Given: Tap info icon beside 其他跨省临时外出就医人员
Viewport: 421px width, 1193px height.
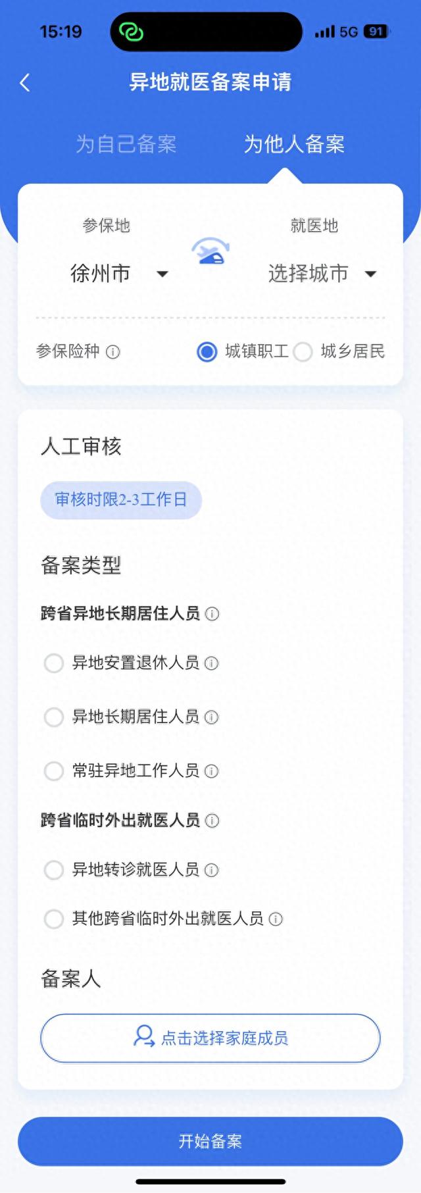Looking at the screenshot, I should click(x=276, y=919).
